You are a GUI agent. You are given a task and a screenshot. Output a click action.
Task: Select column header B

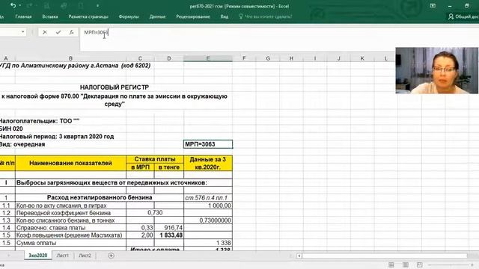pos(70,58)
